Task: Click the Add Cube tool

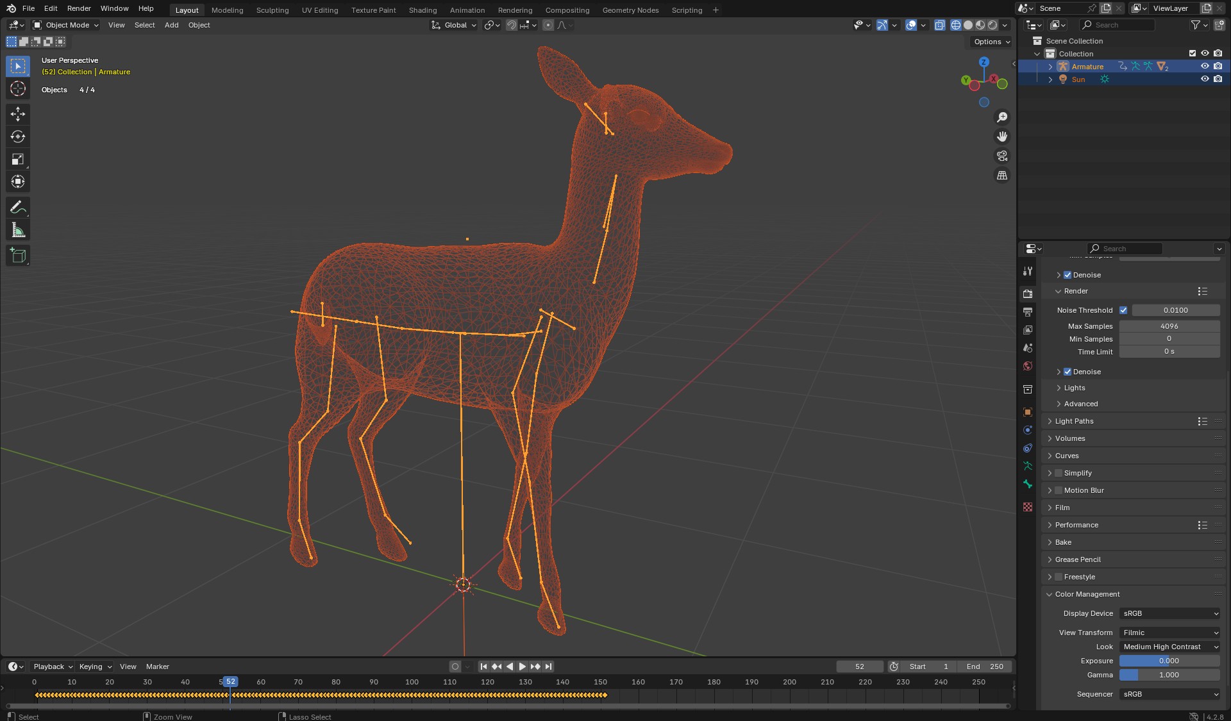Action: [18, 255]
